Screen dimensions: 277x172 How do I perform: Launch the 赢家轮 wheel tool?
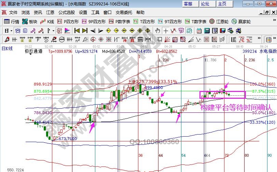241,21
